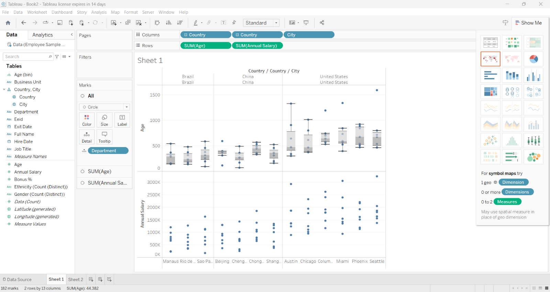Click the Sort ascending toolbar icon
This screenshot has width=550, height=292.
[x=168, y=23]
